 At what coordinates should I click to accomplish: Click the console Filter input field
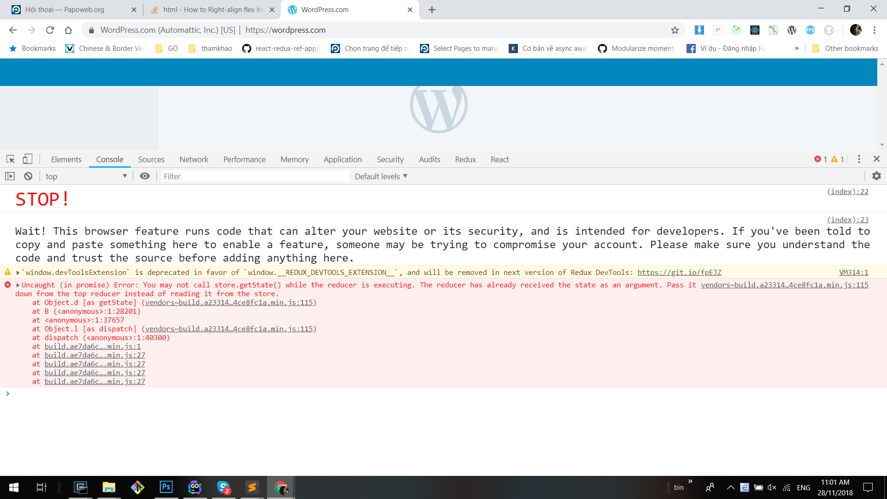tap(255, 176)
